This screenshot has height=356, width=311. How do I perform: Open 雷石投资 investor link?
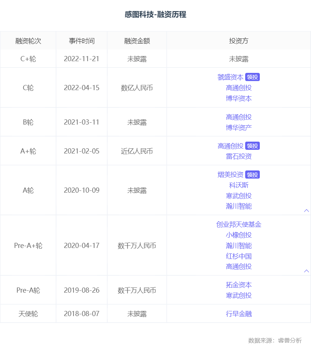[x=239, y=156]
